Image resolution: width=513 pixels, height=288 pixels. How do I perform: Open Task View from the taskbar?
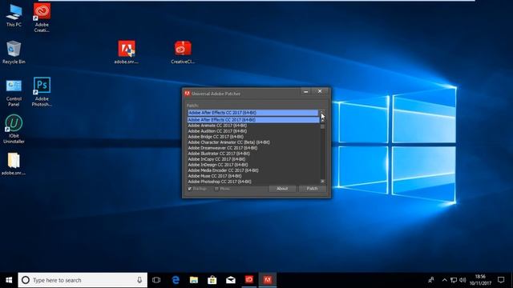pos(156,280)
